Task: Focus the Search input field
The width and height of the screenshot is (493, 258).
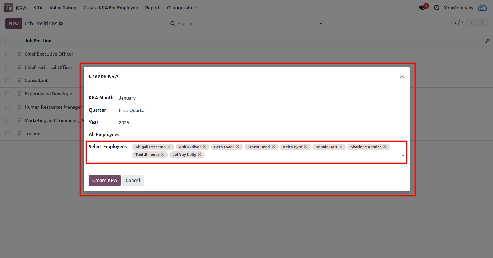Action: click(x=245, y=24)
